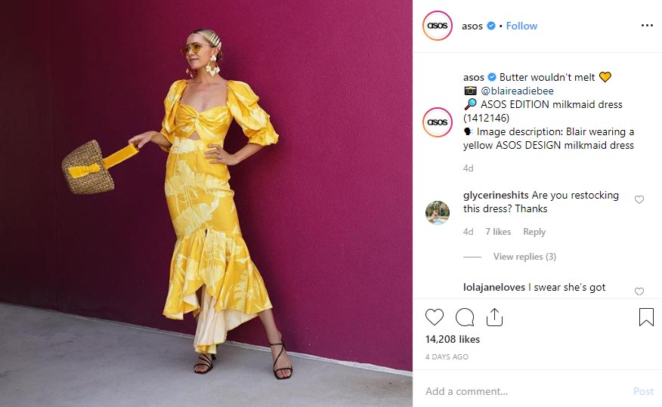Click the Post comment button
Screen dimensions: 662x407
[x=643, y=391]
